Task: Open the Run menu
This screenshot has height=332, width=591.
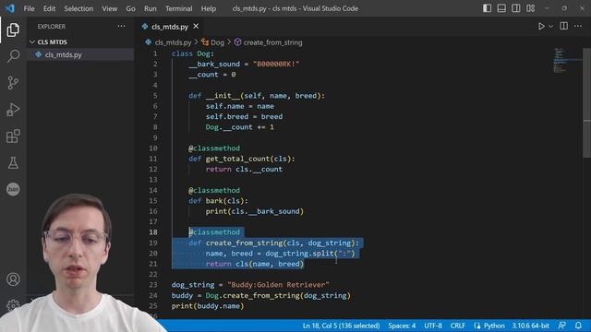Action: point(150,8)
